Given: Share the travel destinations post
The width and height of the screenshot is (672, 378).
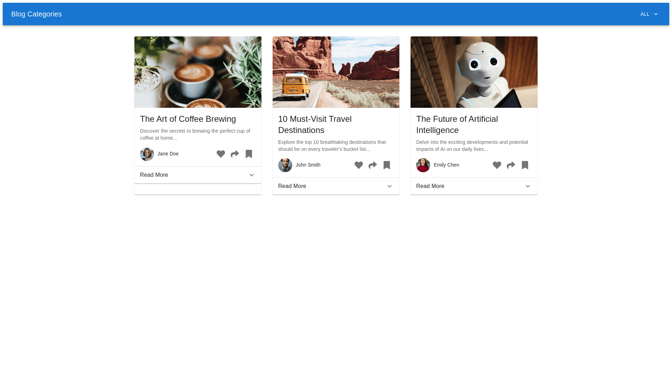Looking at the screenshot, I should [x=373, y=165].
